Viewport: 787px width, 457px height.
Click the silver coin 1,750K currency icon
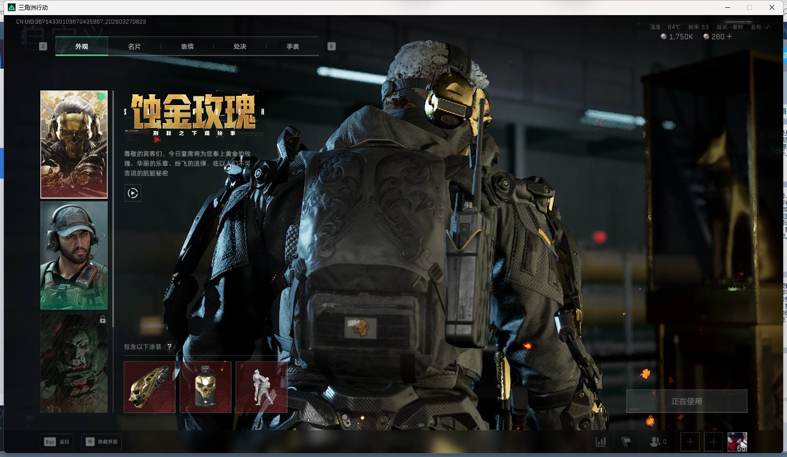pyautogui.click(x=663, y=37)
